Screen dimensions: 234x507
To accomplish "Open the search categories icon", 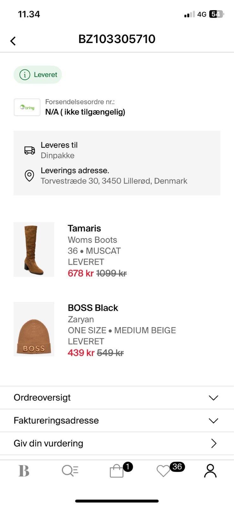I will click(x=70, y=471).
